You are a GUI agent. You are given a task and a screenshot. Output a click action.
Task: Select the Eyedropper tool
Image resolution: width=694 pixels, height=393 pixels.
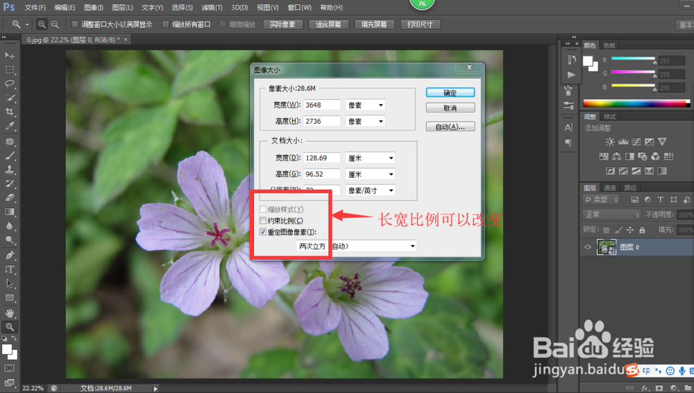click(x=10, y=126)
